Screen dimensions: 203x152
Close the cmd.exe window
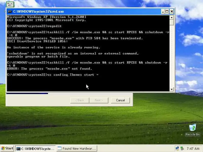172,11
